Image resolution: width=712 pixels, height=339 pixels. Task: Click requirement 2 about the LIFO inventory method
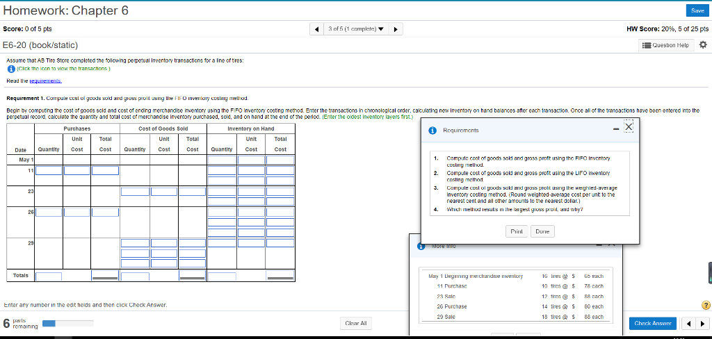point(529,176)
